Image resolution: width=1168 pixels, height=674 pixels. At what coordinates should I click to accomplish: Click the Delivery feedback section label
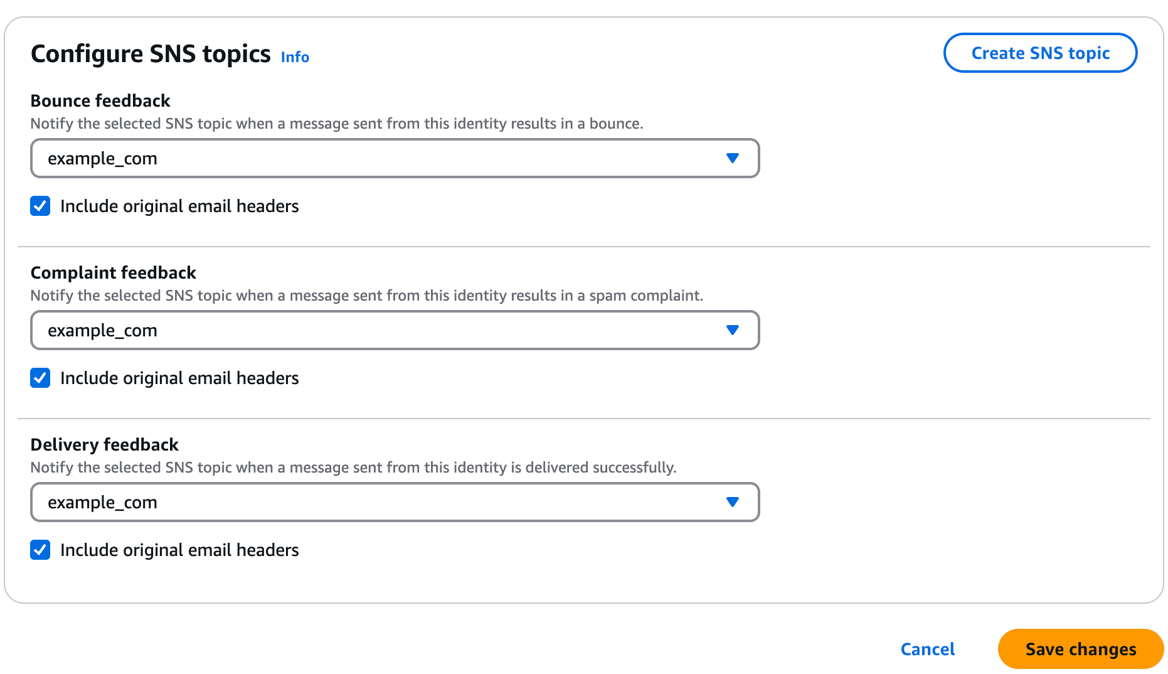click(105, 444)
